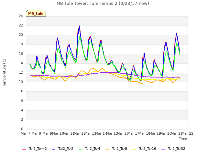Click the blue peak above 20 near Mar 21
The image size is (207, 155).
[x=176, y=34]
